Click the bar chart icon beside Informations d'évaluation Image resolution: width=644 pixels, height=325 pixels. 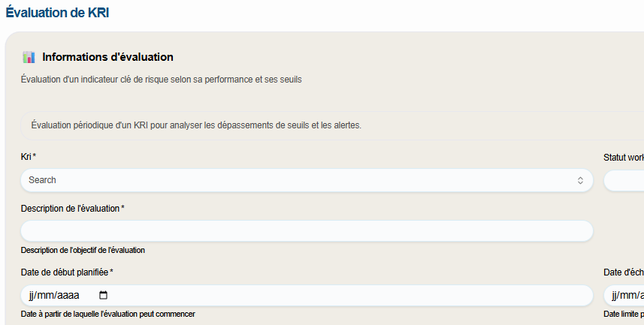pos(29,57)
